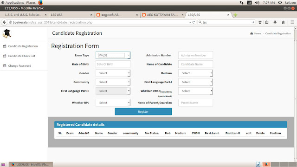Open the volume speaker indicator
297x167 pixels.
(257, 3)
